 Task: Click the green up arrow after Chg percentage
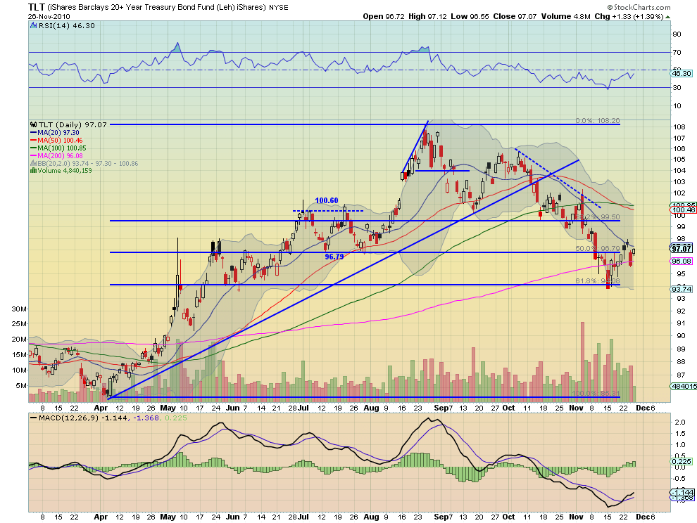[x=667, y=17]
